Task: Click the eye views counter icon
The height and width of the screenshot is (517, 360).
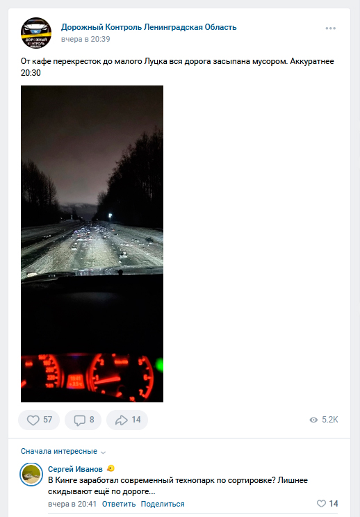Action: (313, 420)
